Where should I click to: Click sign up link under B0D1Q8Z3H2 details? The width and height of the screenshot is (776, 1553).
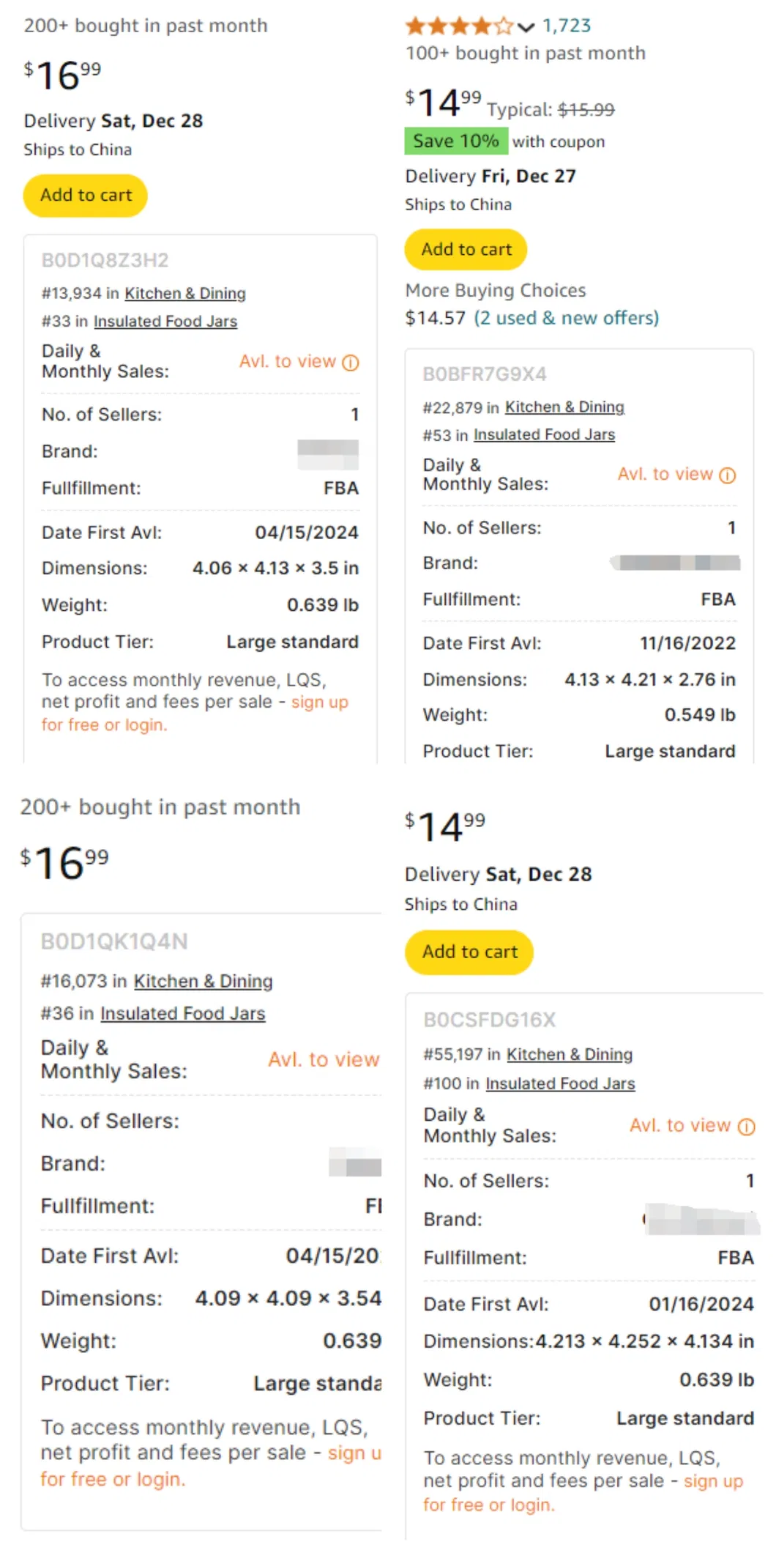coord(318,702)
